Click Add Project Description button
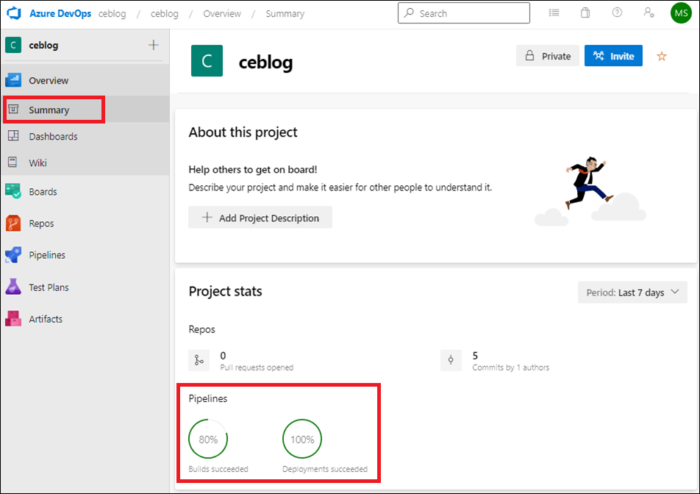Viewport: 700px width, 494px height. click(260, 218)
